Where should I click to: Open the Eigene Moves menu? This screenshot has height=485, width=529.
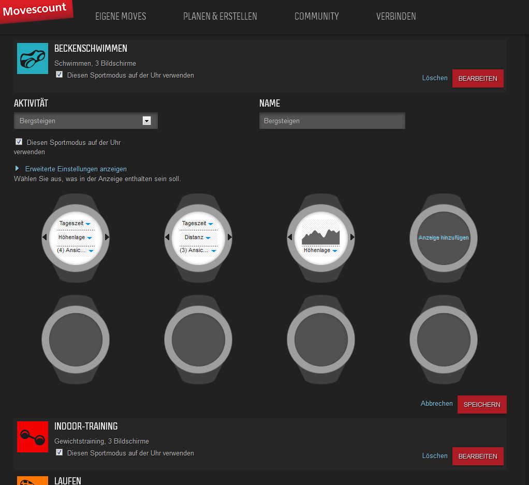tap(121, 17)
